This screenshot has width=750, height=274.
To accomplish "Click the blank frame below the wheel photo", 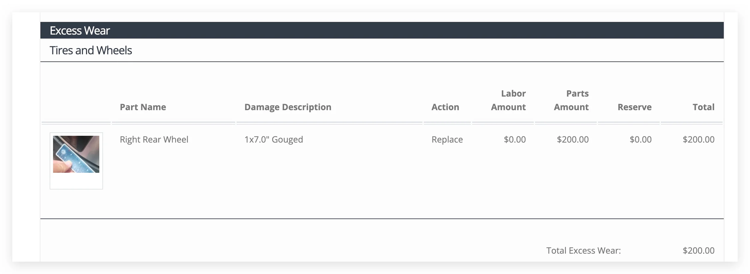I will point(76,181).
